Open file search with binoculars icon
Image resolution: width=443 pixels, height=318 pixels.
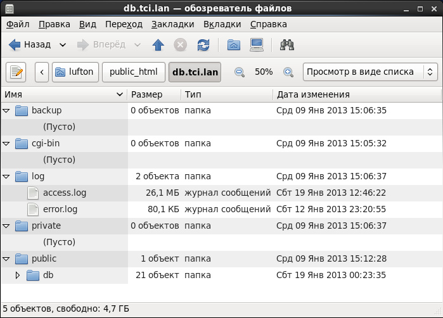click(287, 44)
